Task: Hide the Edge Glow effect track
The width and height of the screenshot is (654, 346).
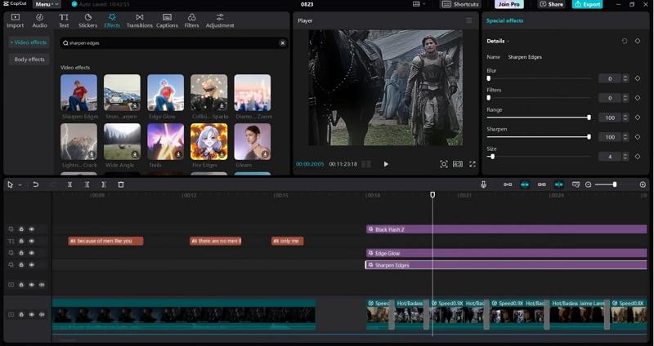Action: [32, 253]
